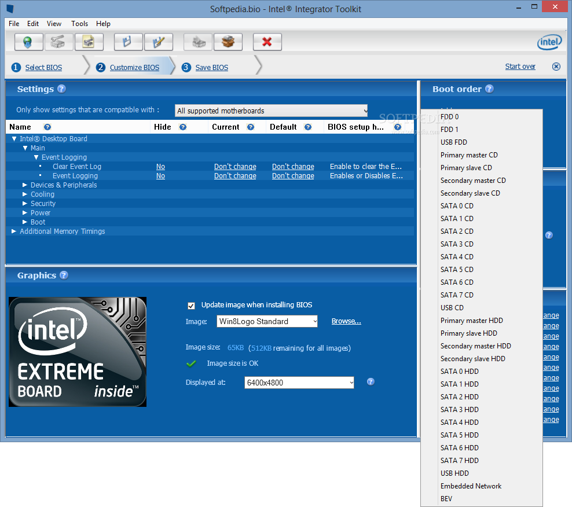Collapse the Event Logging group node
The width and height of the screenshot is (572, 507).
(x=36, y=157)
